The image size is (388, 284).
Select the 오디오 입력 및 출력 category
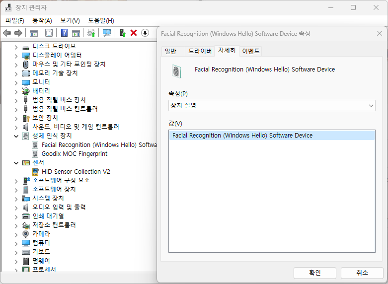point(59,208)
